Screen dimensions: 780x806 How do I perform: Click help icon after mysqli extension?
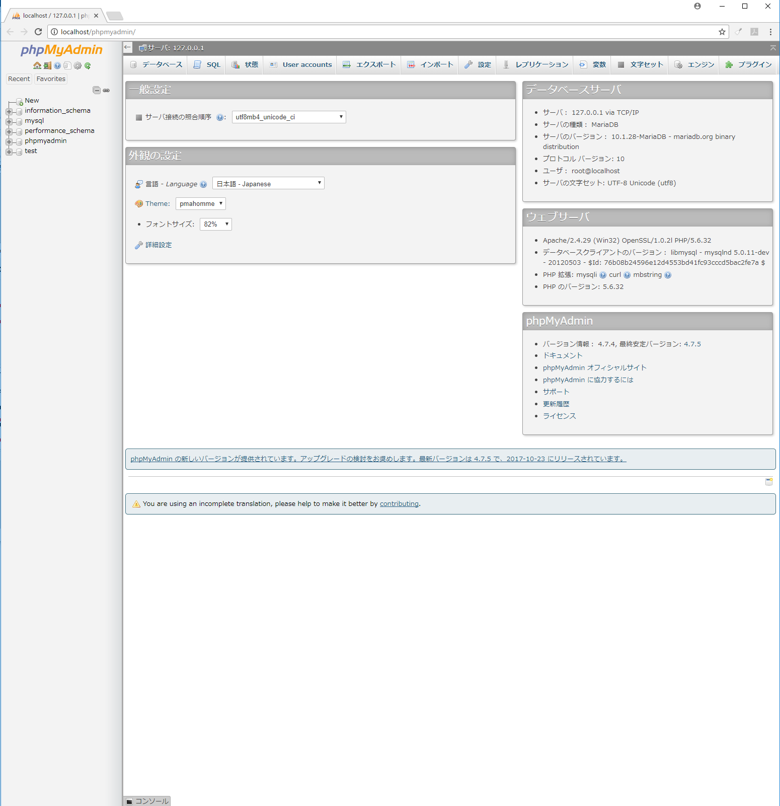coord(603,275)
